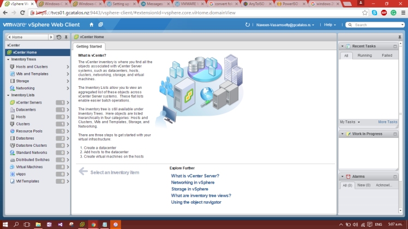This screenshot has width=408, height=229.
Task: Click the link/copy icon beside Home in header
Action: [100, 25]
